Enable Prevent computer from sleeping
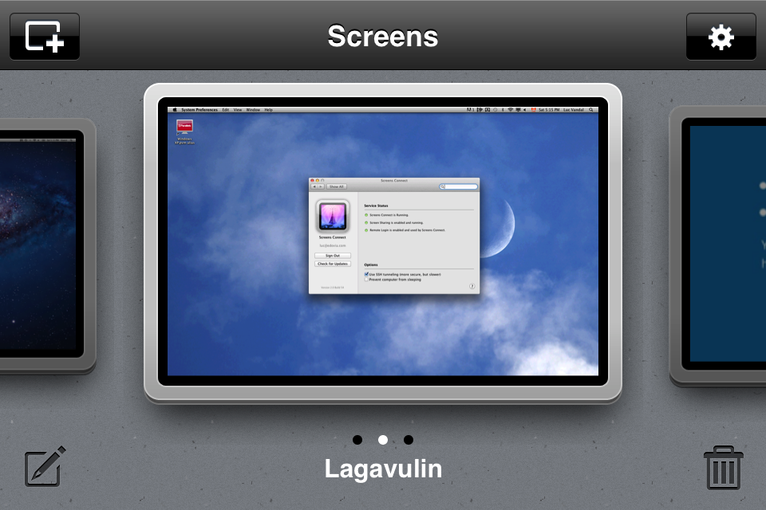Screen dimensions: 766x510 (366, 280)
